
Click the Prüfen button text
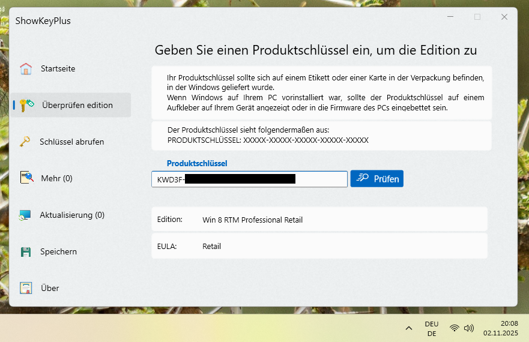point(386,179)
